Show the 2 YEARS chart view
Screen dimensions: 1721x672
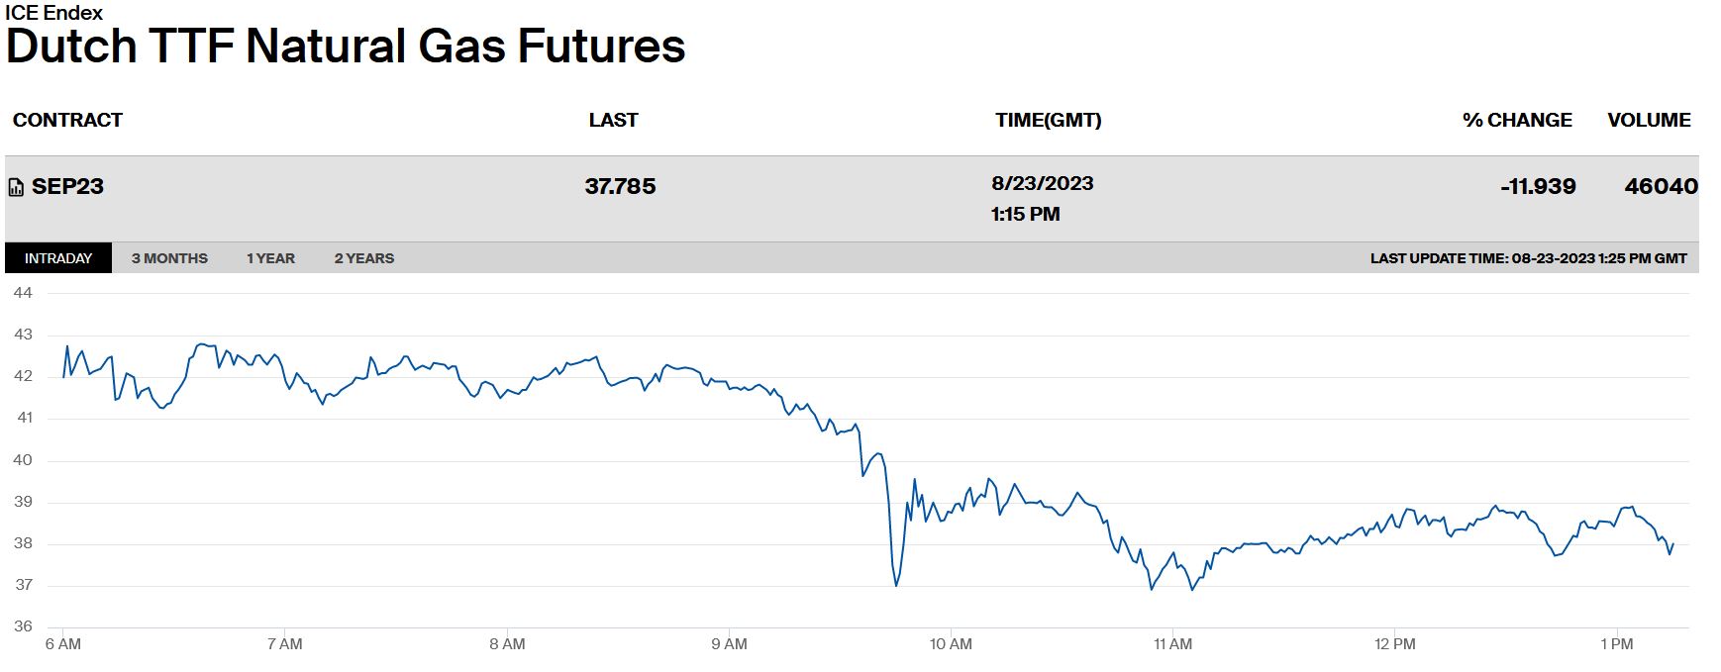click(363, 258)
